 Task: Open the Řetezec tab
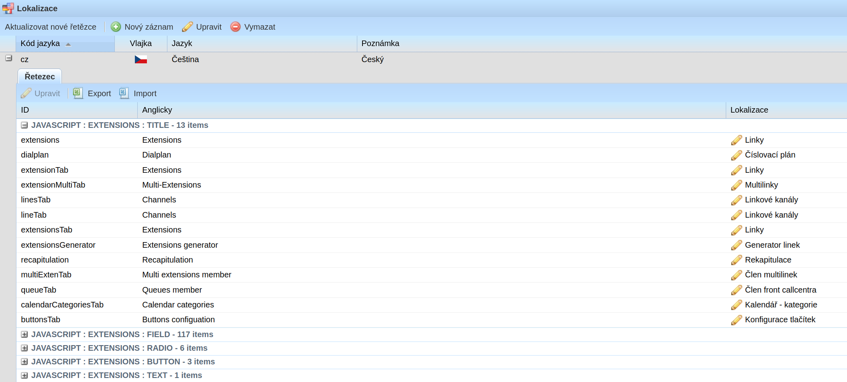point(40,76)
